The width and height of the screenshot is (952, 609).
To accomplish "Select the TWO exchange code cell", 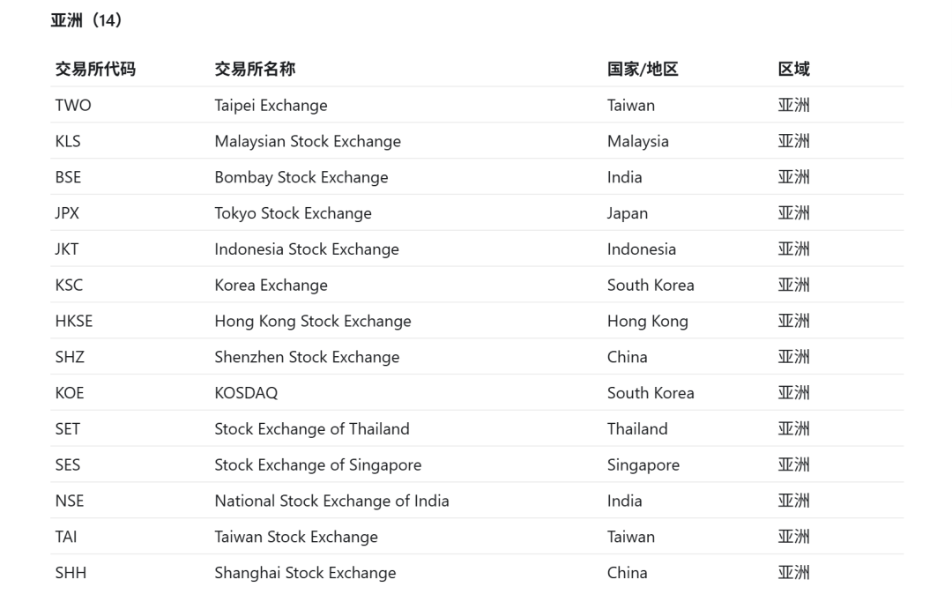I will pos(73,105).
